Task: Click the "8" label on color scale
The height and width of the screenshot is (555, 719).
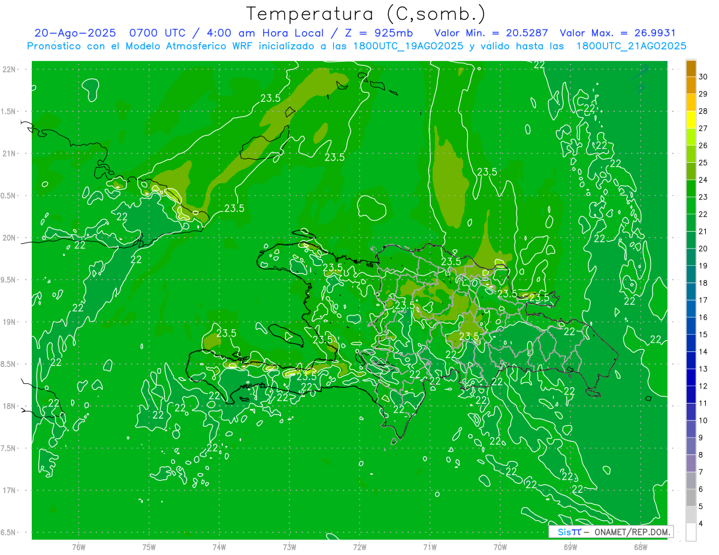Action: [701, 455]
